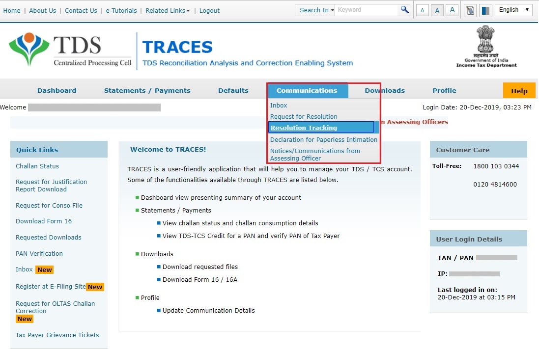Open the Challan Status quick link

pos(37,166)
